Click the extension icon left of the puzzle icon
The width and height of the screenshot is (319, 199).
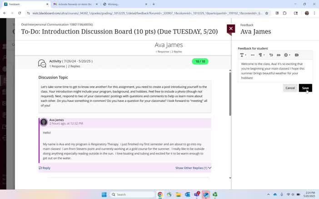277,13
